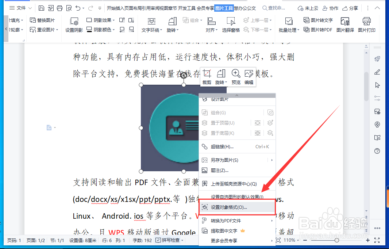Nudge shadow left icon in ribbon

122,30
